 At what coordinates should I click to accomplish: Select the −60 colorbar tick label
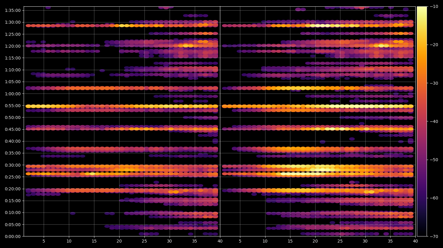point(434,198)
